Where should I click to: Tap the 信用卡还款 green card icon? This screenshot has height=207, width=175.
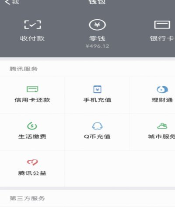[32, 89]
